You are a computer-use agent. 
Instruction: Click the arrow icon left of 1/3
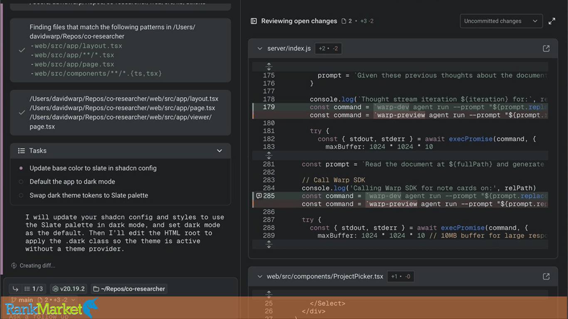click(15, 289)
